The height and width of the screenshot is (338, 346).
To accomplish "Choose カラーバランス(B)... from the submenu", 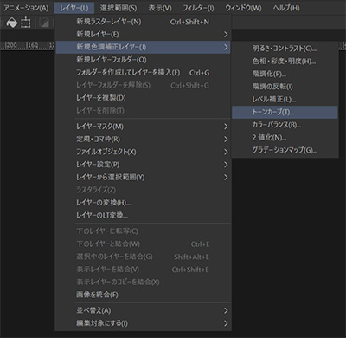I will [x=285, y=125].
